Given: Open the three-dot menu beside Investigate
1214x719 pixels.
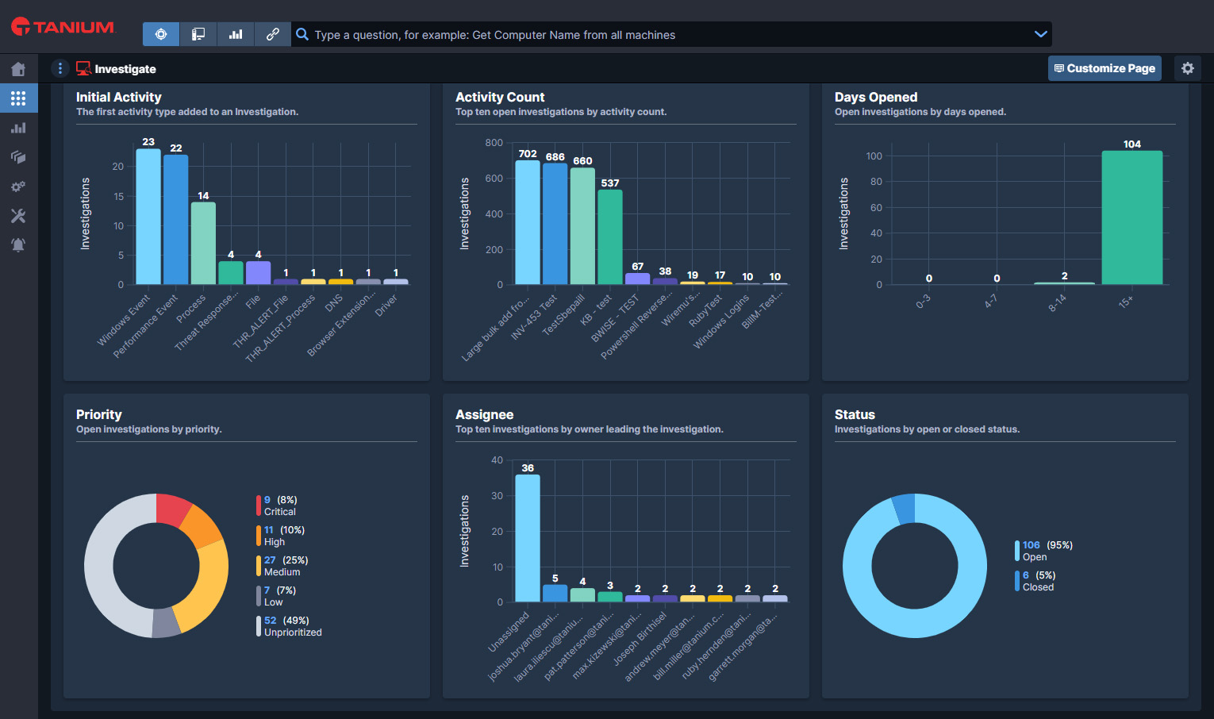Looking at the screenshot, I should (x=60, y=68).
